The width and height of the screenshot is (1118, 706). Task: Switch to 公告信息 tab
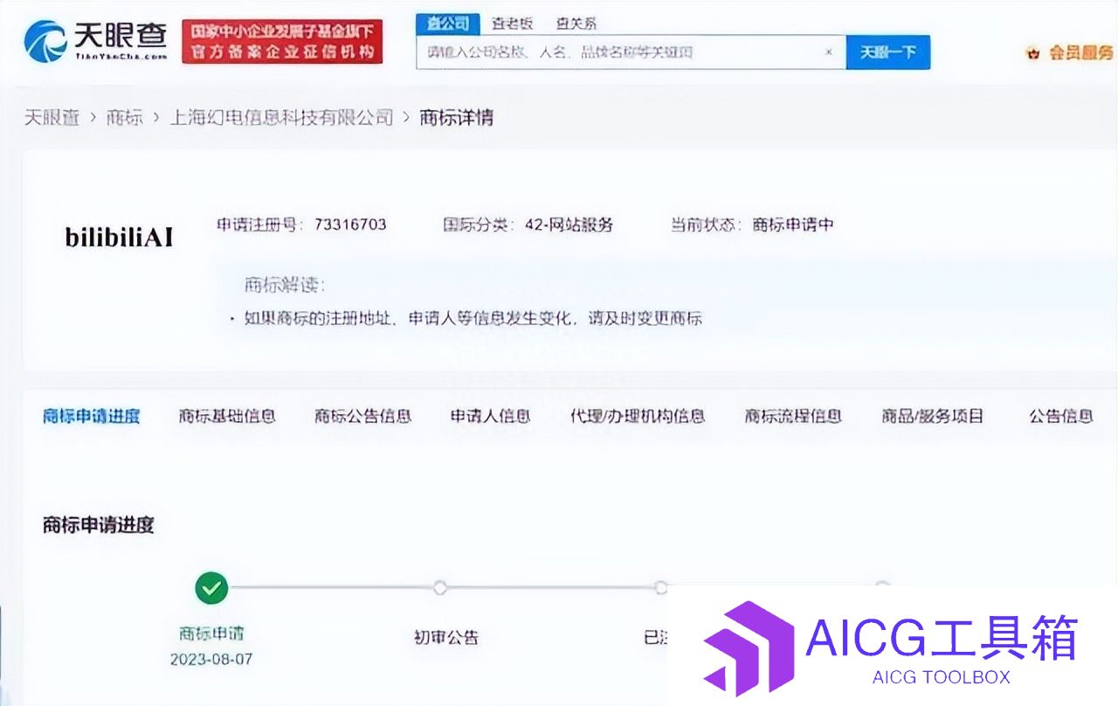pyautogui.click(x=1061, y=417)
